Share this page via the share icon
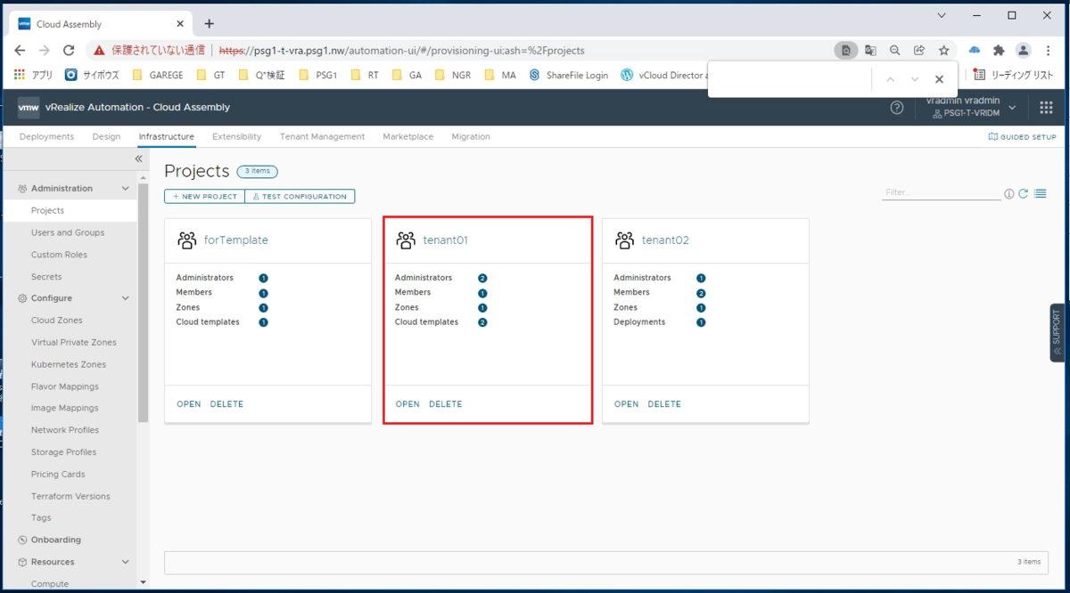The height and width of the screenshot is (593, 1070). [919, 51]
